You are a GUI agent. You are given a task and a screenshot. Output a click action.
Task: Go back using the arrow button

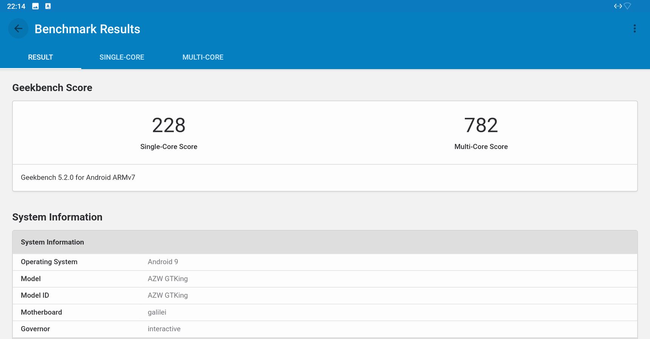(x=18, y=29)
